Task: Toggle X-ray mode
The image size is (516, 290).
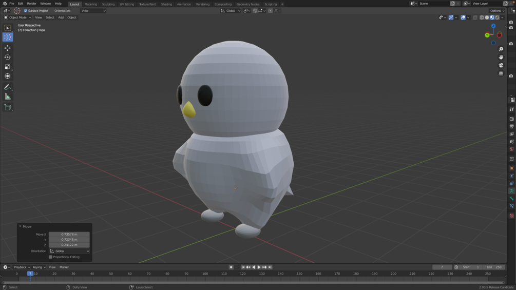Action: pyautogui.click(x=475, y=17)
